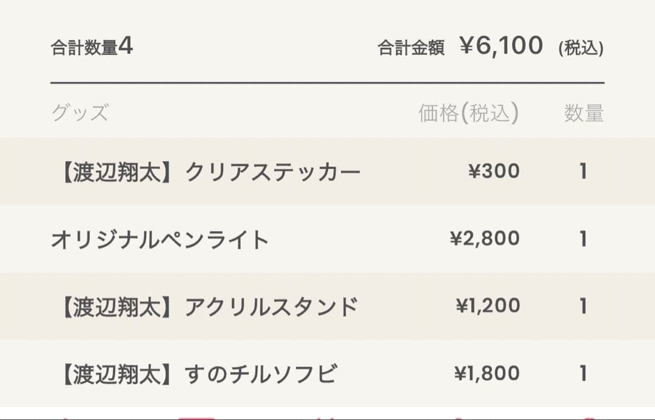
Task: Open the オリジナルペンライト item
Action: coord(160,240)
